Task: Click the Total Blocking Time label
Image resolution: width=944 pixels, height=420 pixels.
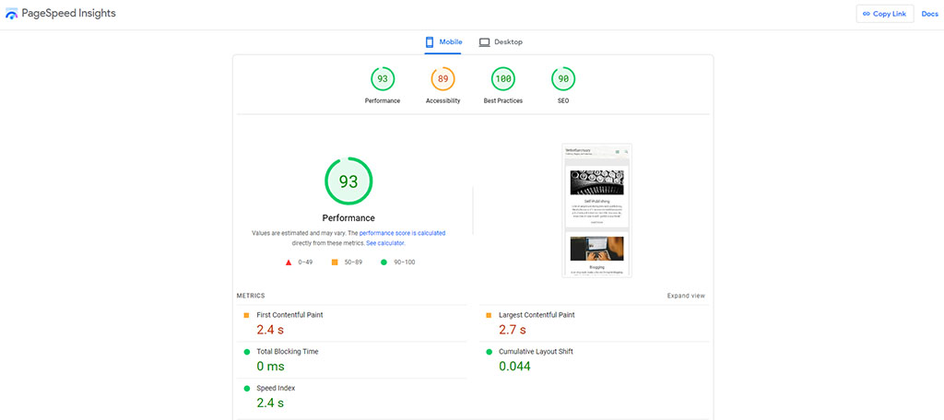Action: tap(288, 352)
